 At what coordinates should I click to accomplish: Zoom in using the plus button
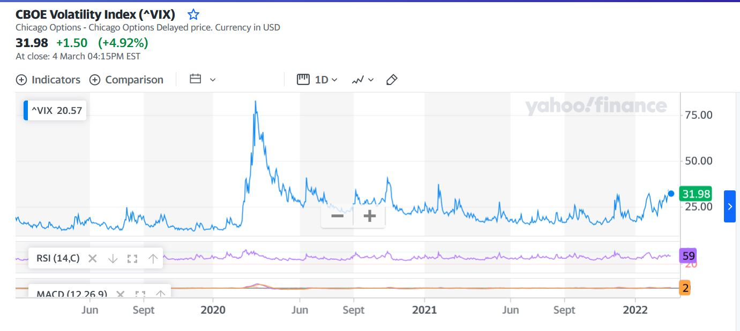pos(370,216)
